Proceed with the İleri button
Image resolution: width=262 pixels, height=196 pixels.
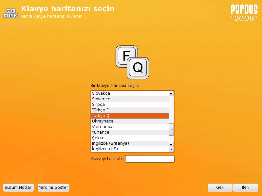[245, 188]
